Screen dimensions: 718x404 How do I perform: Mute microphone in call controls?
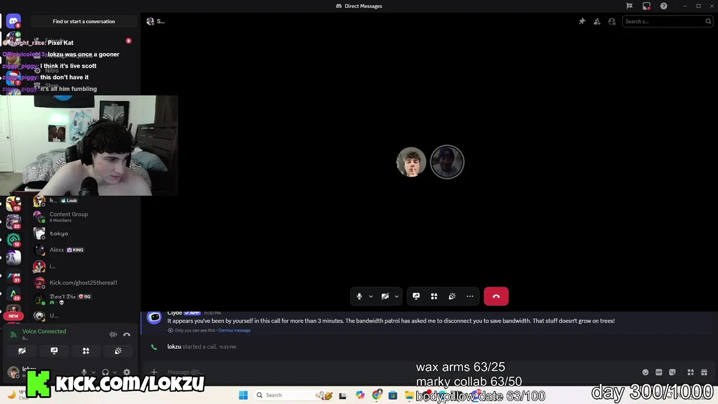(360, 296)
